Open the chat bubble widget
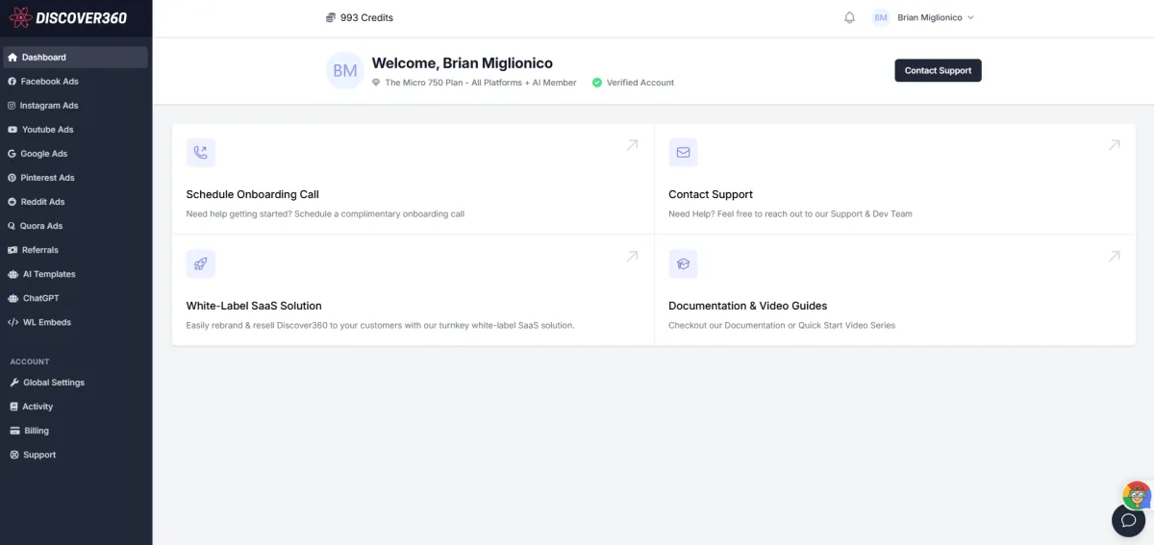 click(1128, 520)
